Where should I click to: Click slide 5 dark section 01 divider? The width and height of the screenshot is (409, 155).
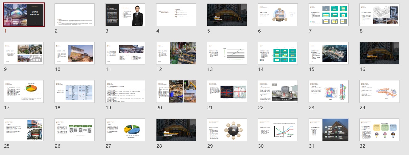tap(227, 15)
